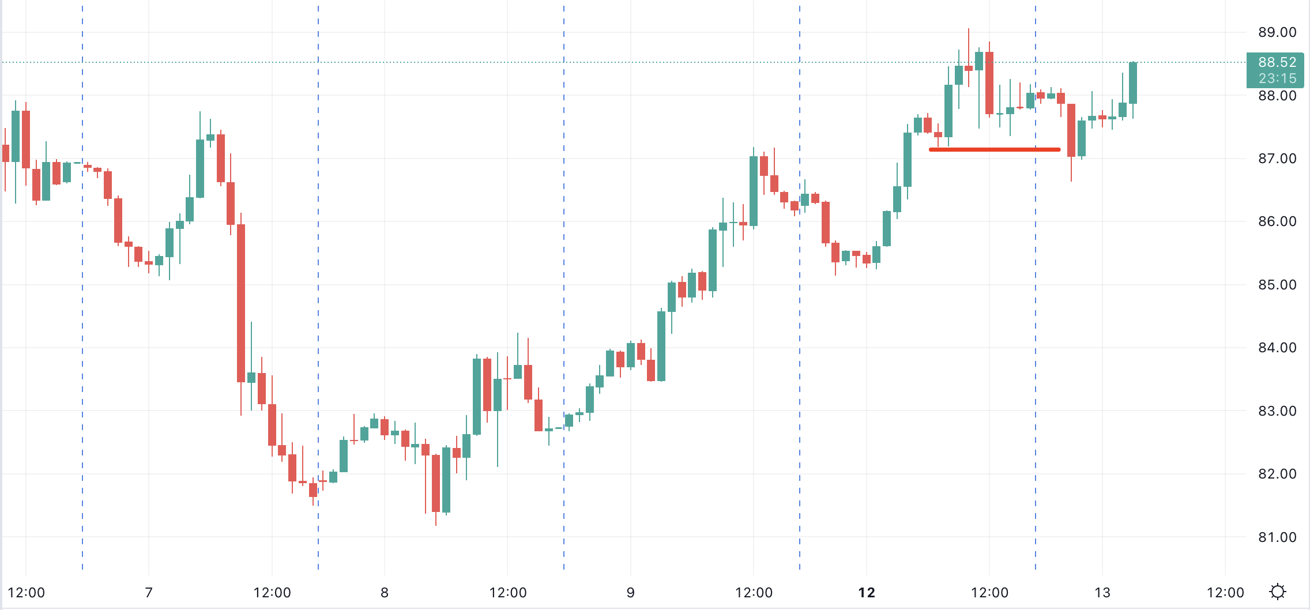Click the 13 date label on time axis
1310x610 pixels.
(1102, 593)
